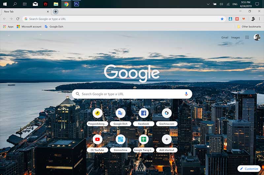This screenshot has height=175, width=264.
Task: Open the Gizchina.com shortcut tile
Action: point(167,117)
